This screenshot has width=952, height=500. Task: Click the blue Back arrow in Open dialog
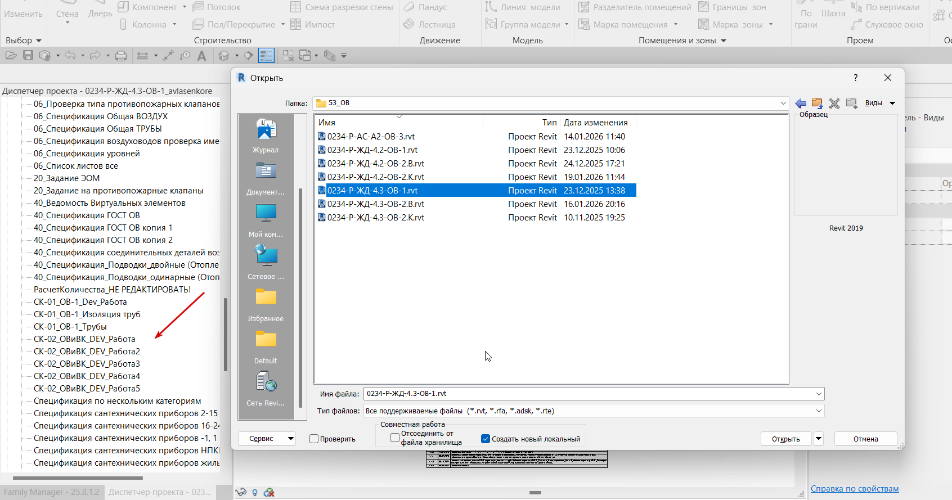click(x=801, y=103)
